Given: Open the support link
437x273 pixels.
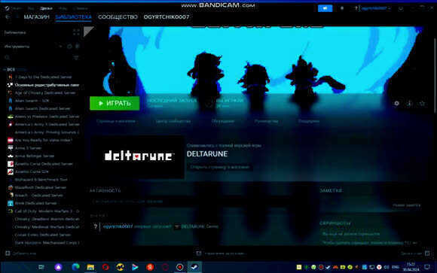Looking at the screenshot, I should pyautogui.click(x=308, y=121).
